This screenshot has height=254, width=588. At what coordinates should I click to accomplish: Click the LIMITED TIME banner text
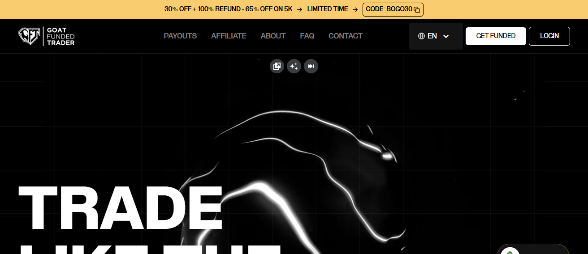(328, 9)
